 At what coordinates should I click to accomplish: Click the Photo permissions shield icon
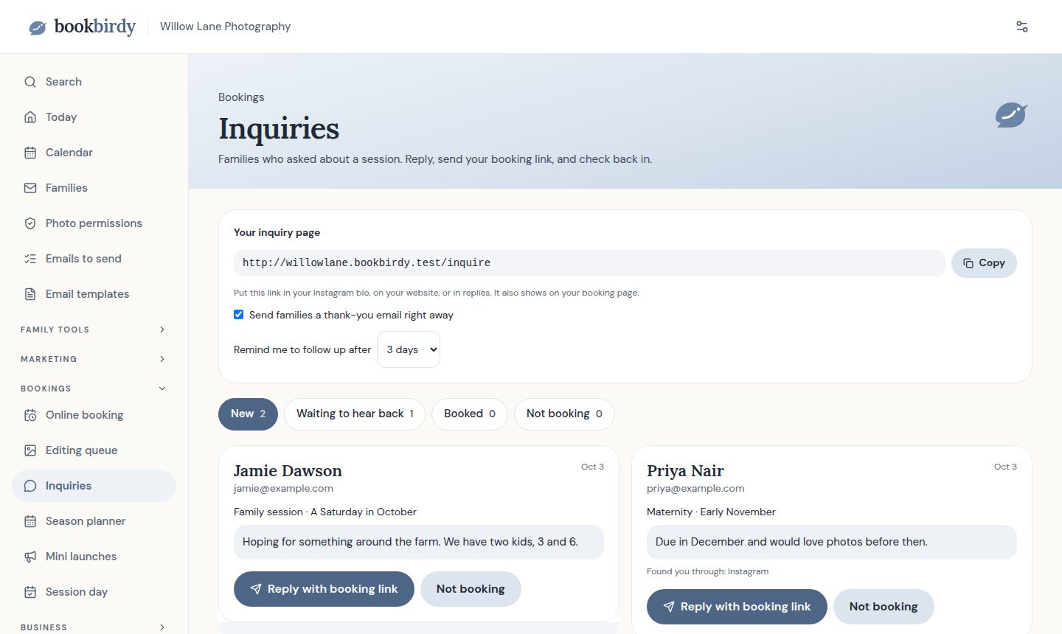[30, 223]
